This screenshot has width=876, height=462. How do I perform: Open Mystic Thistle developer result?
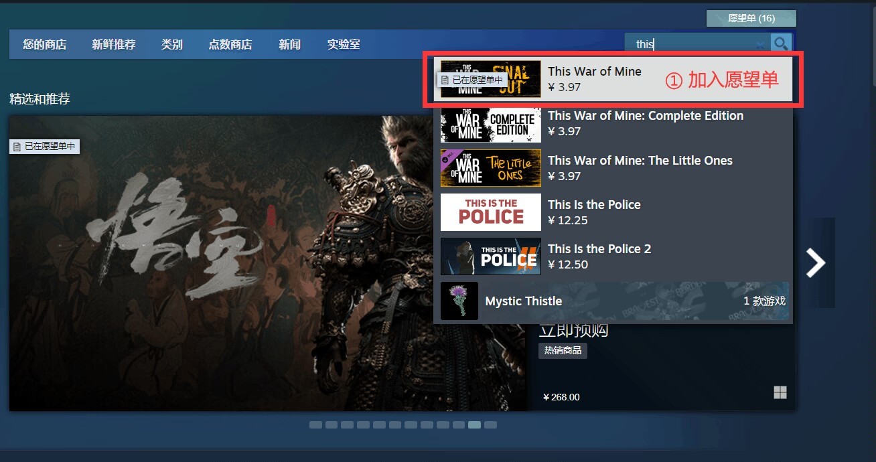613,301
